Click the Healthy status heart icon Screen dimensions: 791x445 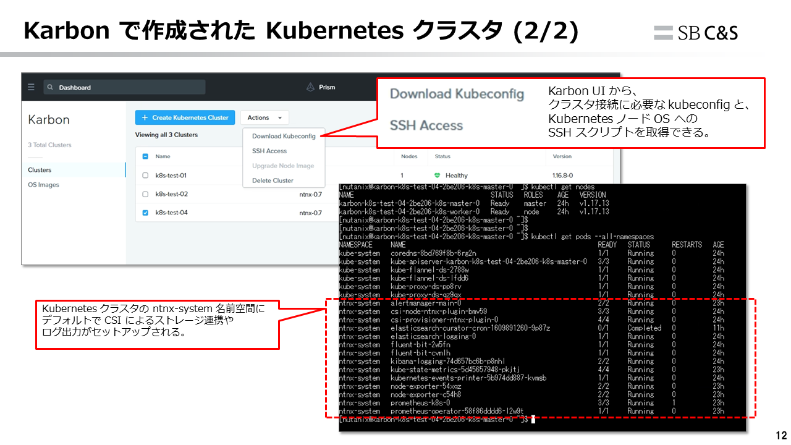[438, 176]
